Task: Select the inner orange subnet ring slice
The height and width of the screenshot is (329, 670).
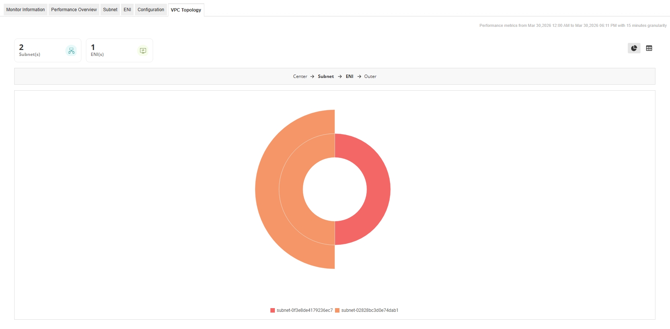Action: click(291, 189)
